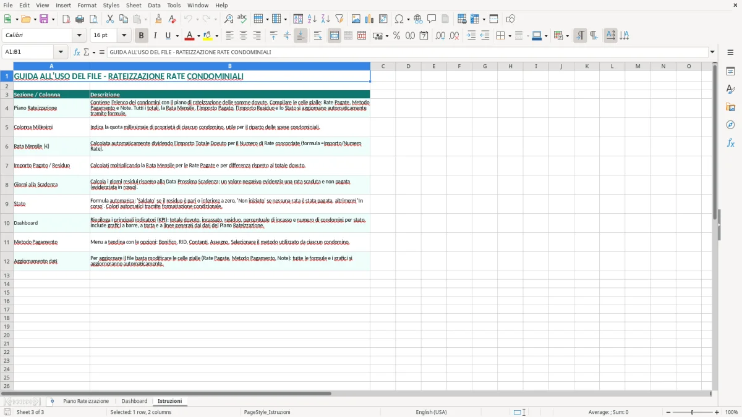Toggle Align Bottom vertical alignment
Viewport: 742px width, 417px height.
[x=301, y=36]
